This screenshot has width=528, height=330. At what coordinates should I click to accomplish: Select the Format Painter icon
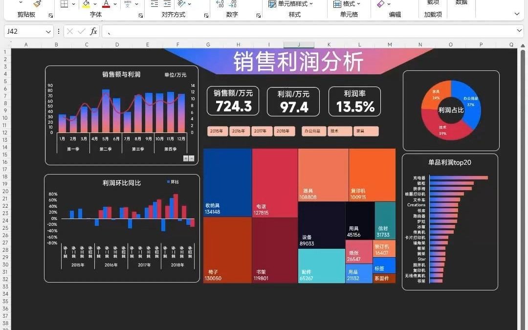(x=37, y=4)
